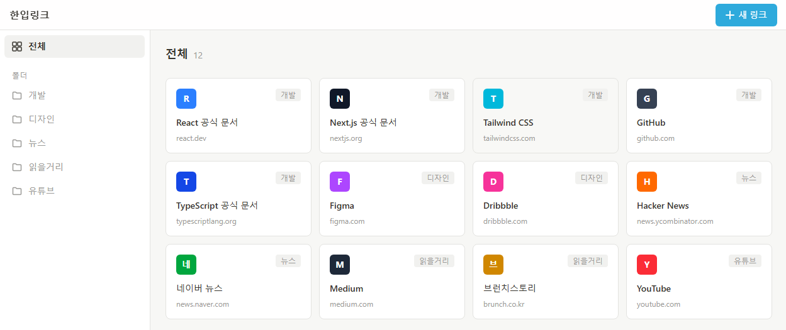Click the amber 브 icon for 브런치스토리
Screen dimensions: 786x330
click(x=493, y=265)
